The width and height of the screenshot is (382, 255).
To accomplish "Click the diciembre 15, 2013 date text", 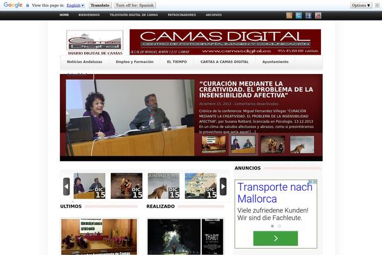I will point(215,104).
